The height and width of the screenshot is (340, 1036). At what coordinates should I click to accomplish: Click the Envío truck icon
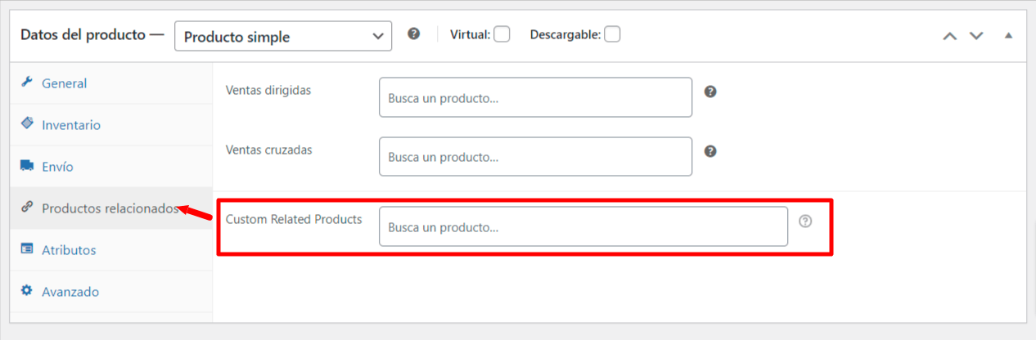[26, 166]
